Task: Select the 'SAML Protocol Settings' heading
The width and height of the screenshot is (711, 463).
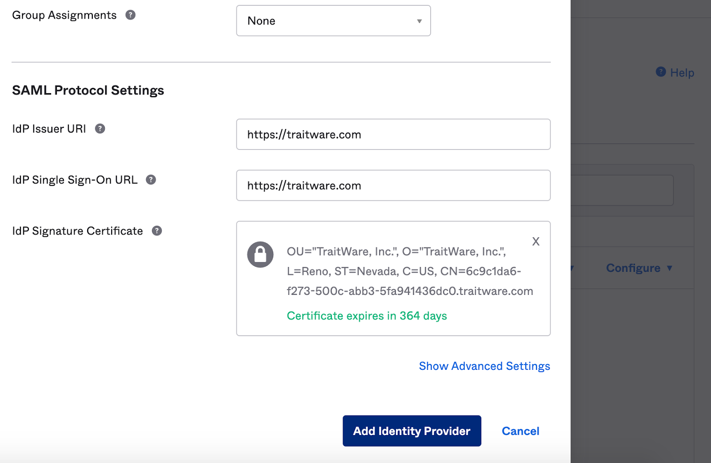Action: 88,90
